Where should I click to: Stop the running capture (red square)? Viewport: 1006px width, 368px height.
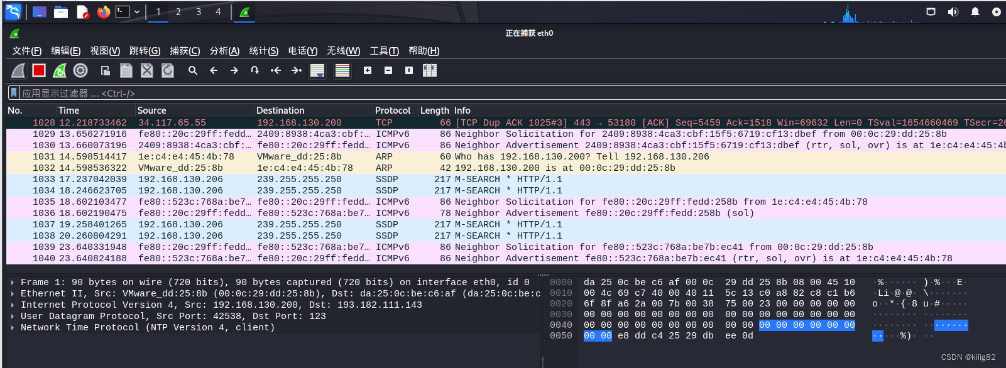click(x=39, y=70)
